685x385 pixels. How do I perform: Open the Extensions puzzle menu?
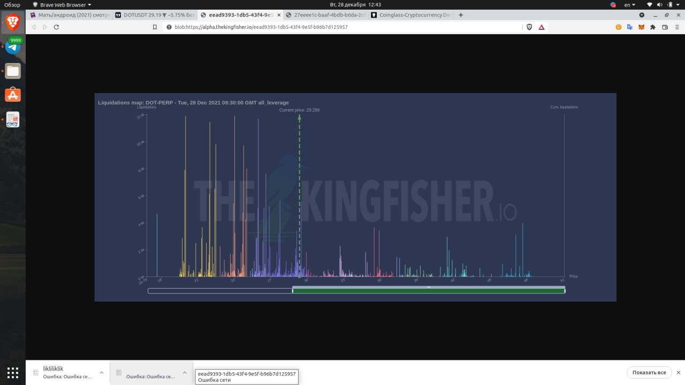(x=653, y=27)
